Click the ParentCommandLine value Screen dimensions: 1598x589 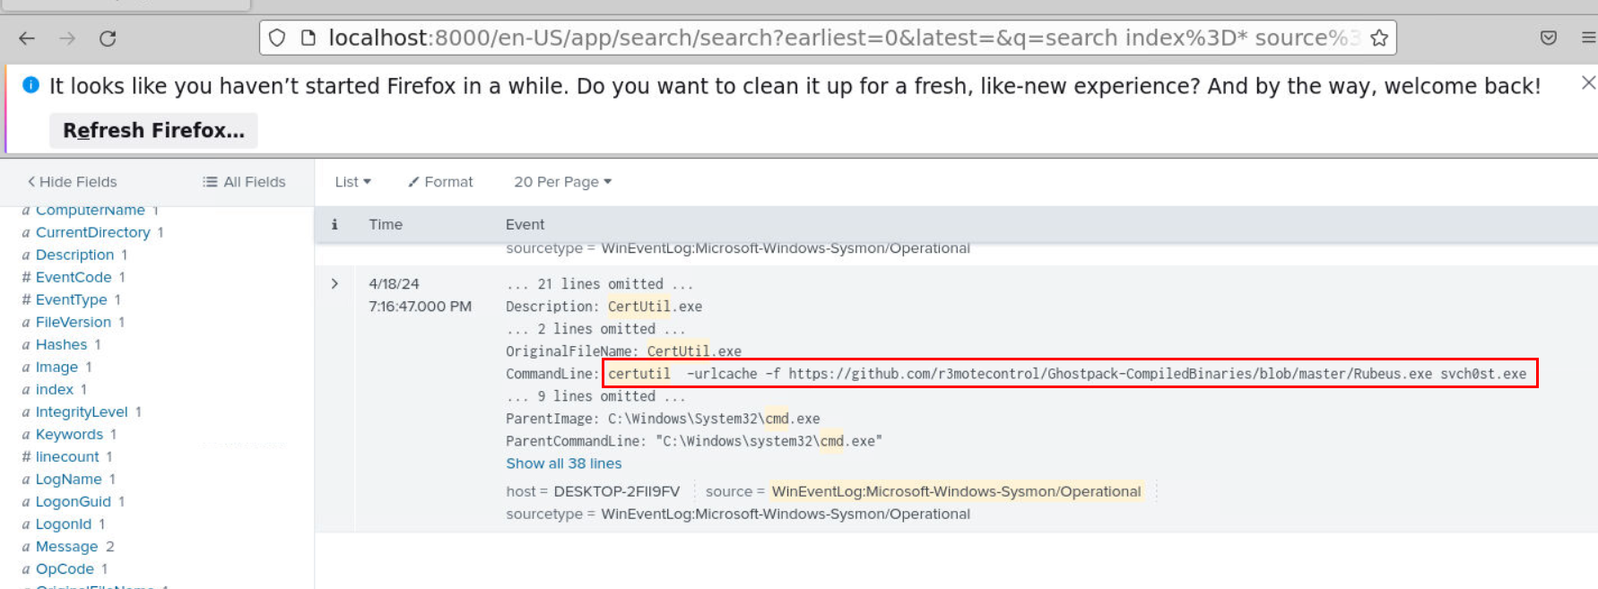(x=769, y=441)
